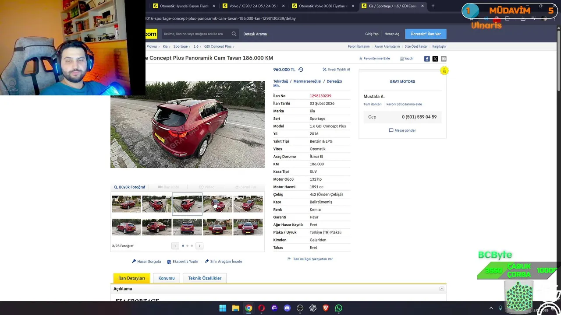Share listing on X
Viewport: 561px width, 315px height.
tap(435, 59)
